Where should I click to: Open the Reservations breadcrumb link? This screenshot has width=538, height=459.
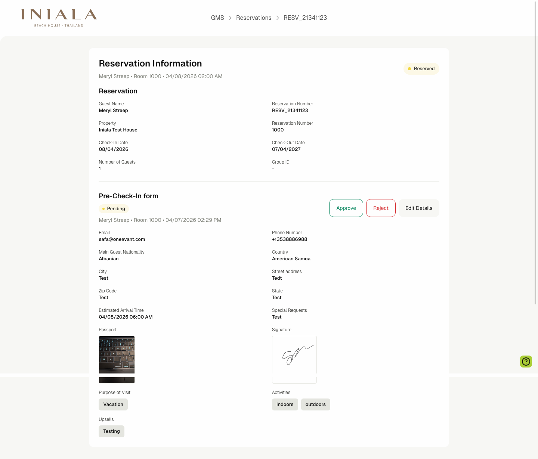tap(254, 18)
